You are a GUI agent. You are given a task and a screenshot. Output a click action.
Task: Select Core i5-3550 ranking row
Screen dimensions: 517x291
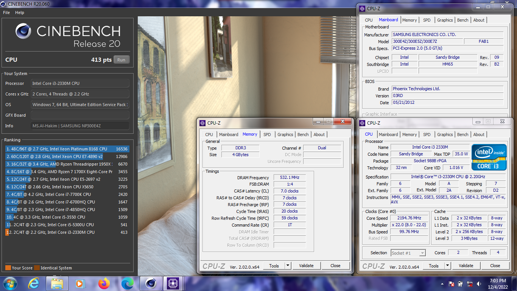[67, 217]
